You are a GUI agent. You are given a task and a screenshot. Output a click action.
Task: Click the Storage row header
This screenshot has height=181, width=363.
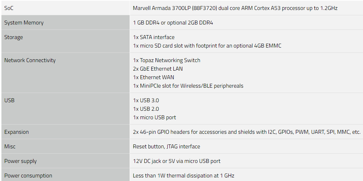(13, 37)
